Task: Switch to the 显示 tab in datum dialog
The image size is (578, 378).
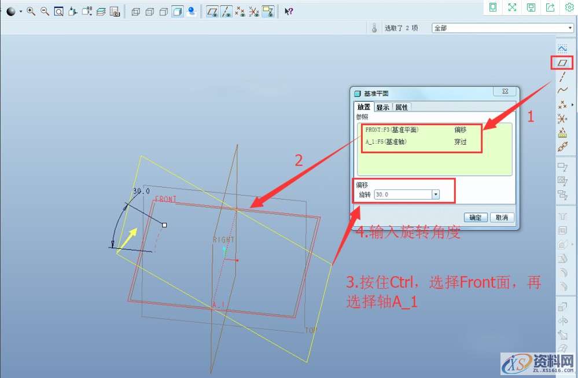Action: (x=383, y=107)
